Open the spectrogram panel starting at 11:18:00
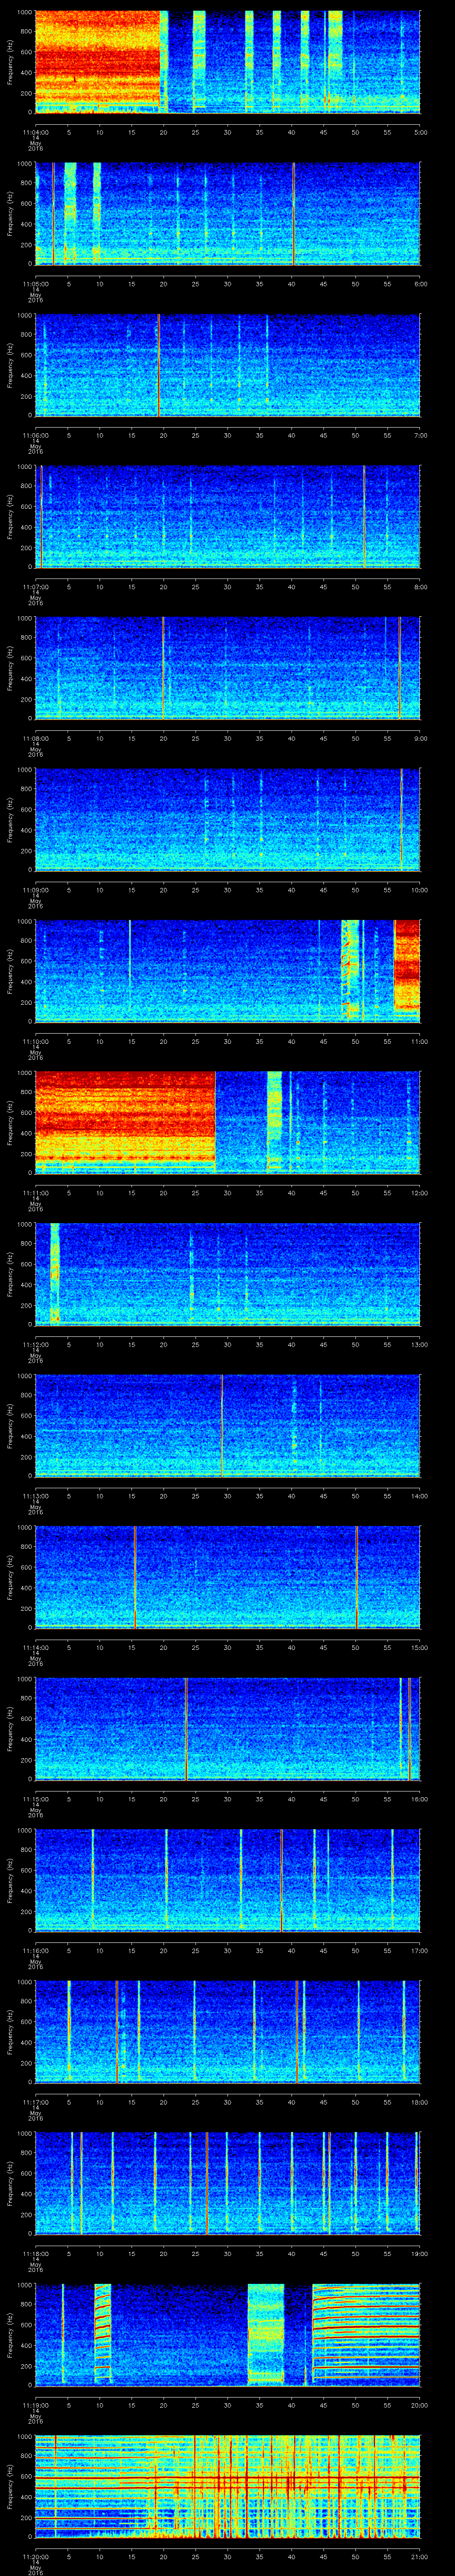 pos(228,2183)
